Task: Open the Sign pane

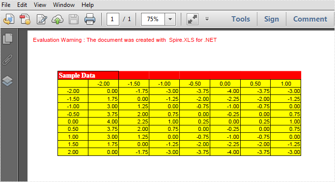Action: point(272,19)
